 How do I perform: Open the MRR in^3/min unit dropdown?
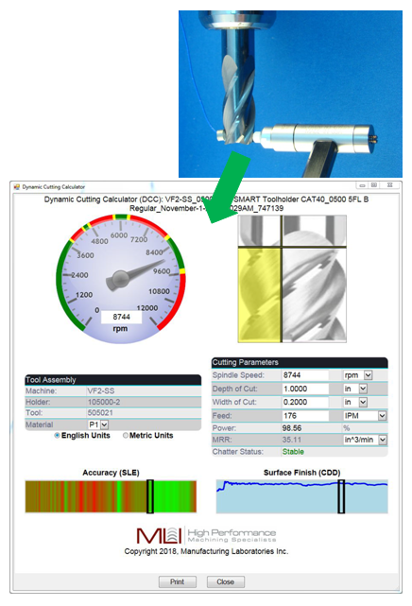tap(383, 440)
